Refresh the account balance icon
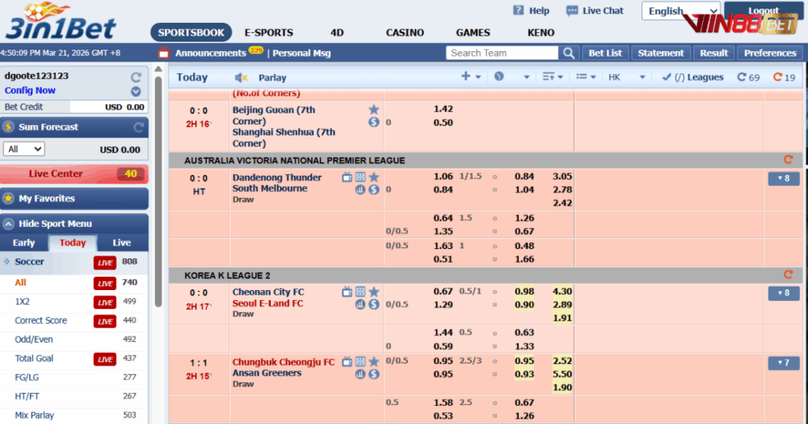The image size is (808, 424). click(136, 77)
